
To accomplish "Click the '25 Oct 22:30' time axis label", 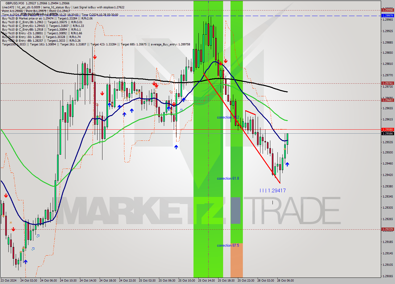I will click(246, 281).
